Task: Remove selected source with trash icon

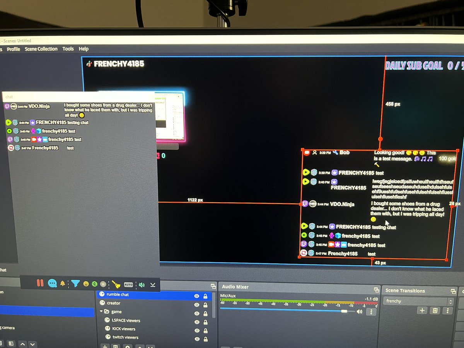Action: [x=115, y=346]
